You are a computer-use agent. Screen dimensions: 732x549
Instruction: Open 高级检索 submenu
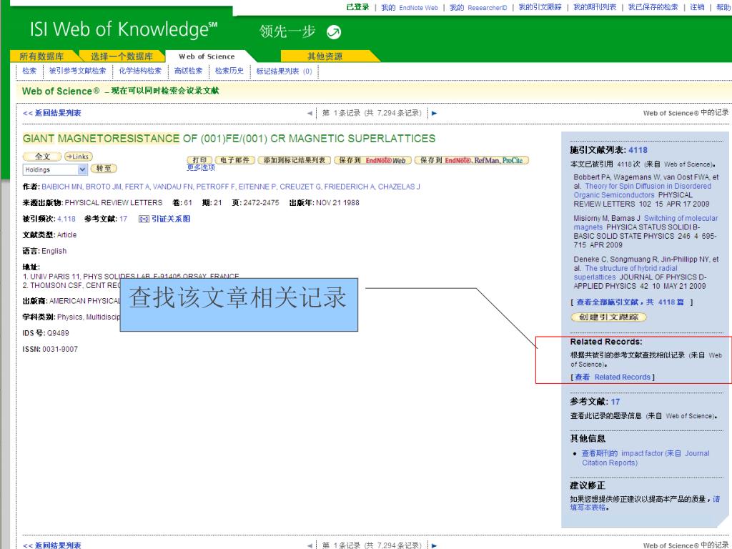pyautogui.click(x=188, y=71)
